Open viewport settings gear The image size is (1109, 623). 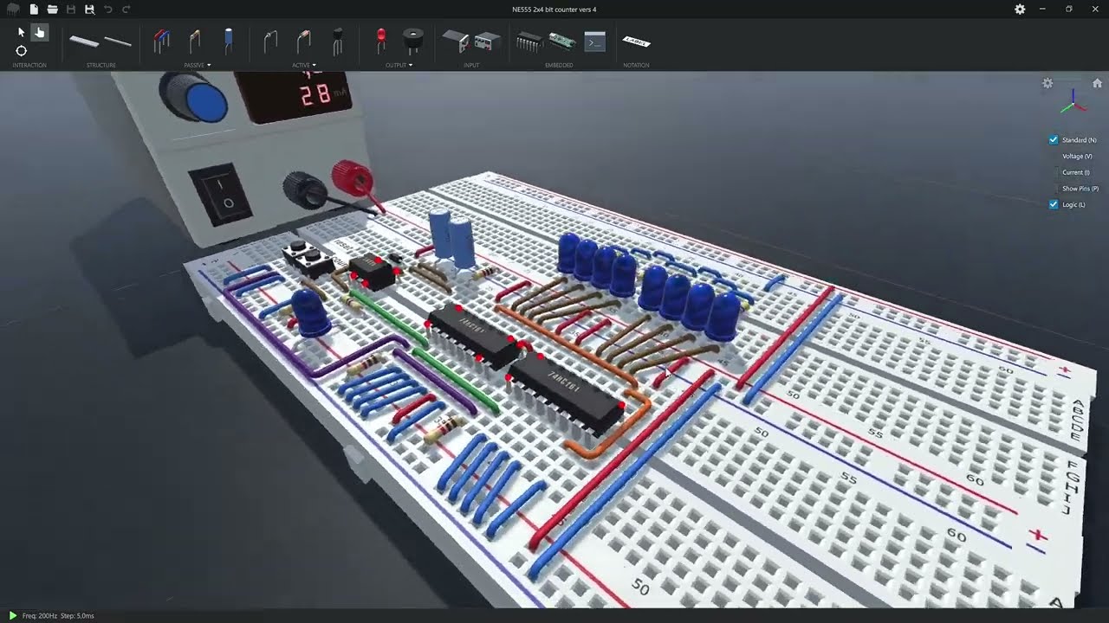pyautogui.click(x=1047, y=83)
